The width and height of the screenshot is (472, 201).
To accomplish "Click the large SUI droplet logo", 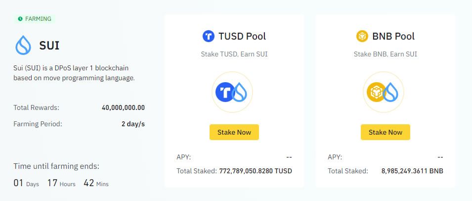I will (23, 46).
